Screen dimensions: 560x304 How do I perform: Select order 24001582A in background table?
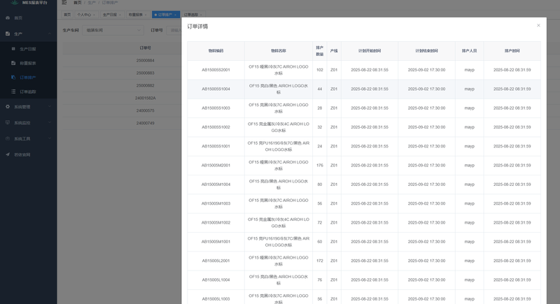[x=145, y=98]
